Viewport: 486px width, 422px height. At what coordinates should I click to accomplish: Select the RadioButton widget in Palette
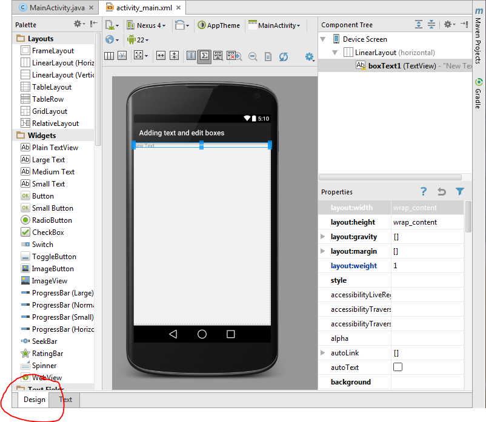(52, 220)
